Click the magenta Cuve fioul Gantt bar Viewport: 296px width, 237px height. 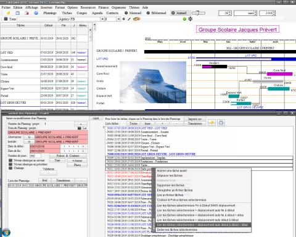coord(279,74)
